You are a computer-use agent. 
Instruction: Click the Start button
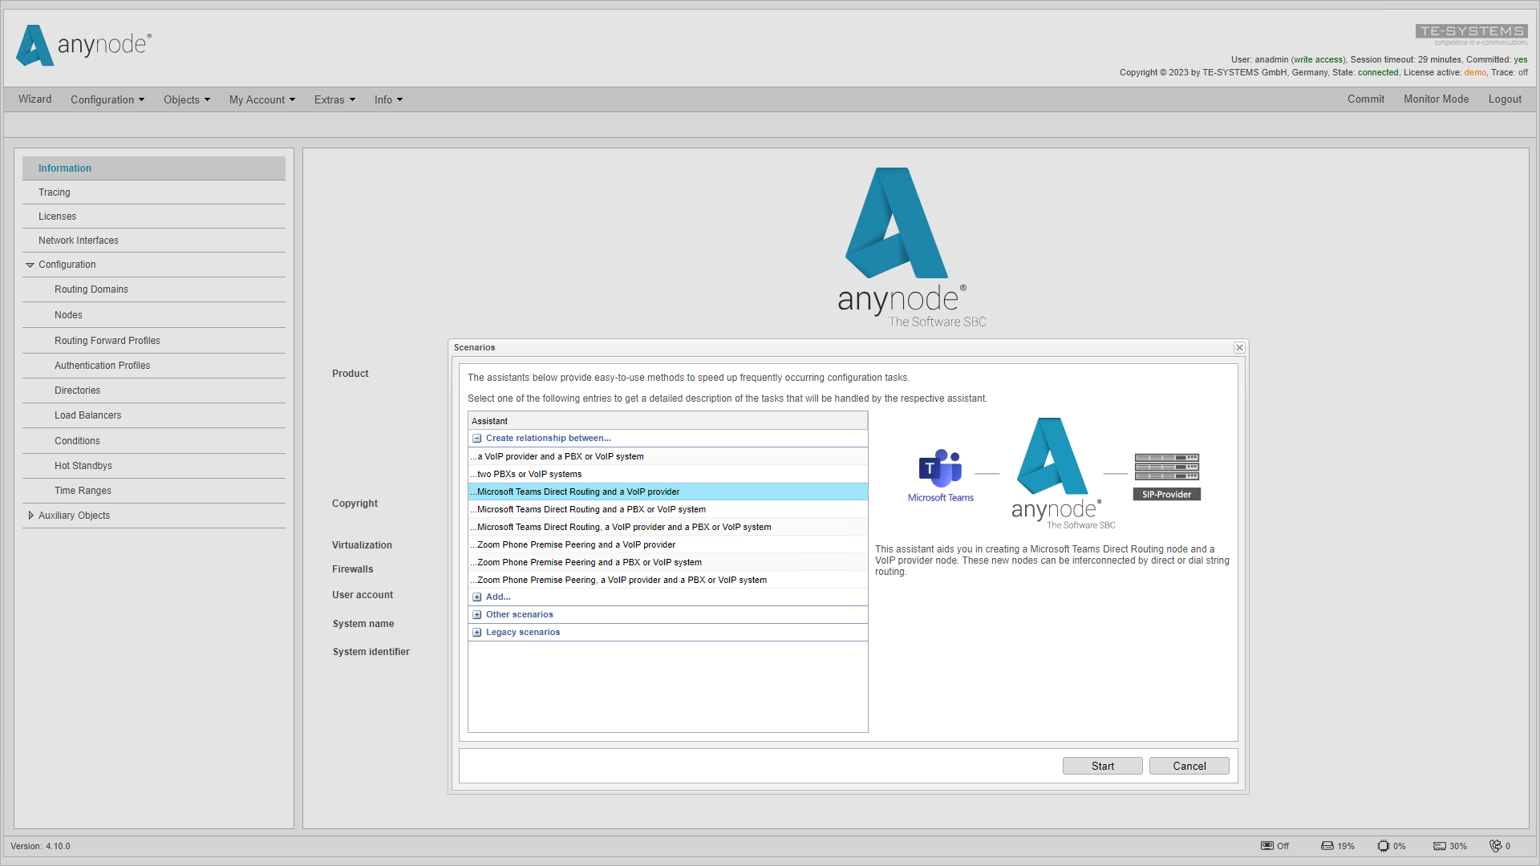click(x=1103, y=766)
